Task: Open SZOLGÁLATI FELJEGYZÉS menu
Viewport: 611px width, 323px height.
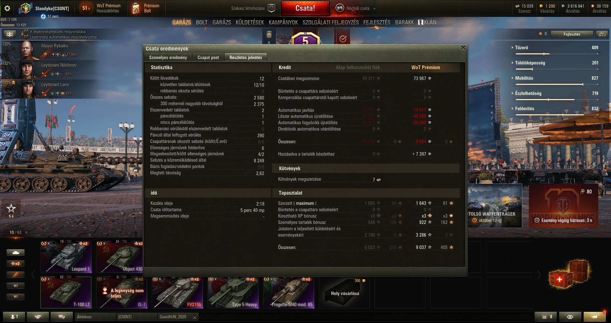Action: tap(331, 23)
